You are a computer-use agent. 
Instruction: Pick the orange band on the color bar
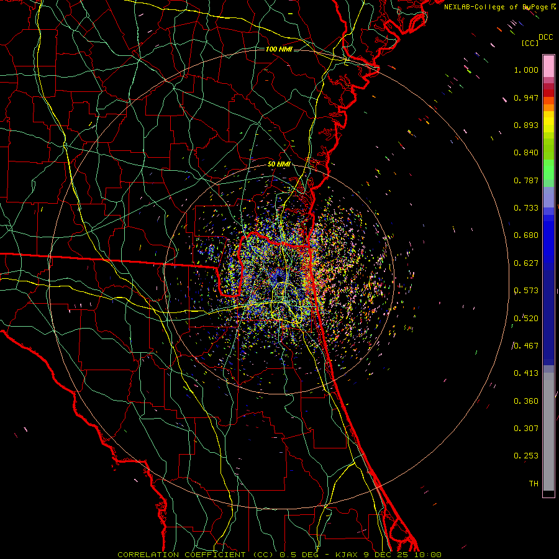coord(548,104)
